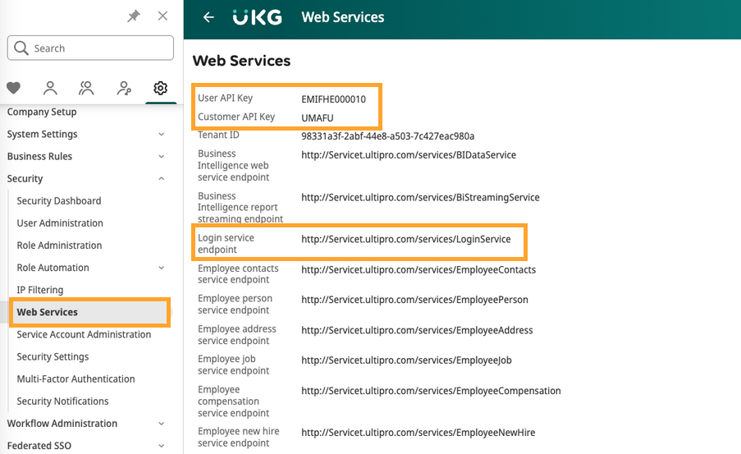Open User Administration
Viewport: 741px width, 454px height.
click(60, 223)
